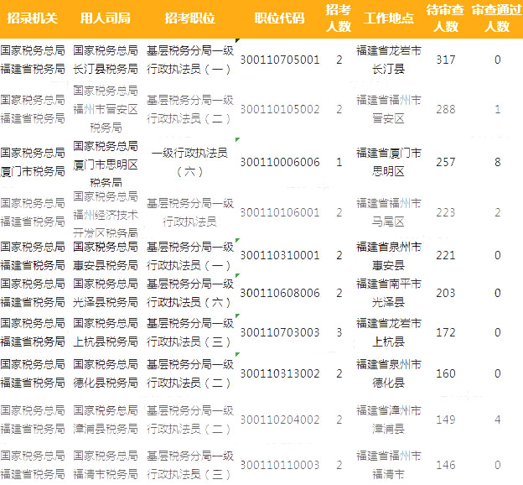523x485 pixels.
Task: Click the 职位代码 column header
Action: point(279,18)
